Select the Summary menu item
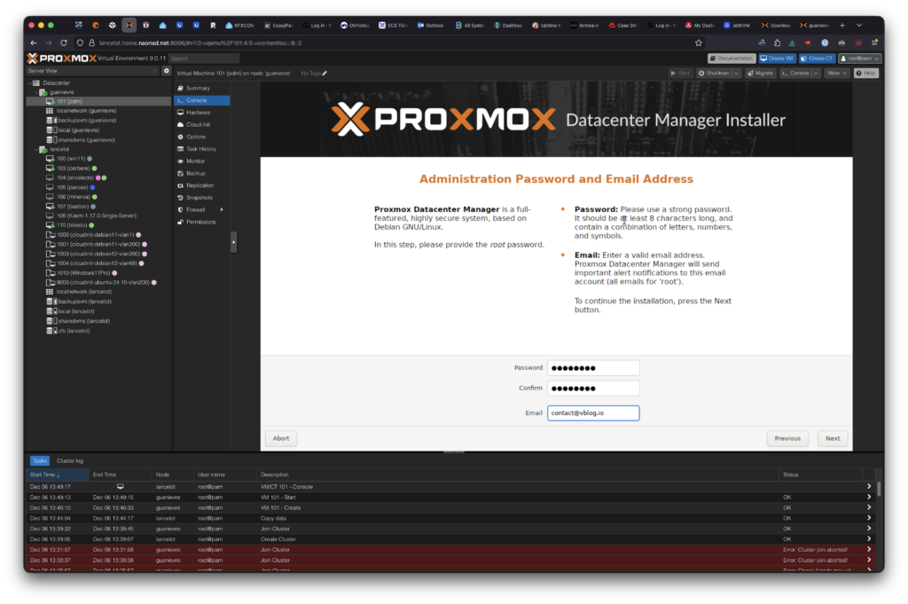The height and width of the screenshot is (604, 908). click(198, 88)
